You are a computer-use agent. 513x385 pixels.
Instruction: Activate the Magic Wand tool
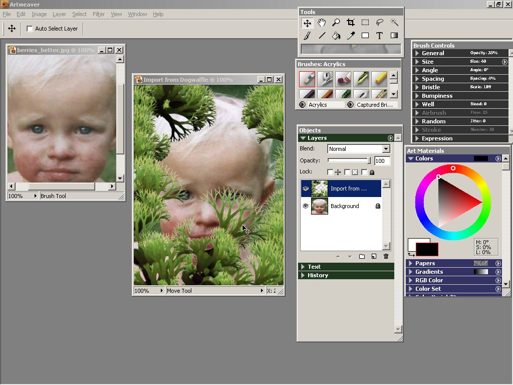click(x=394, y=23)
